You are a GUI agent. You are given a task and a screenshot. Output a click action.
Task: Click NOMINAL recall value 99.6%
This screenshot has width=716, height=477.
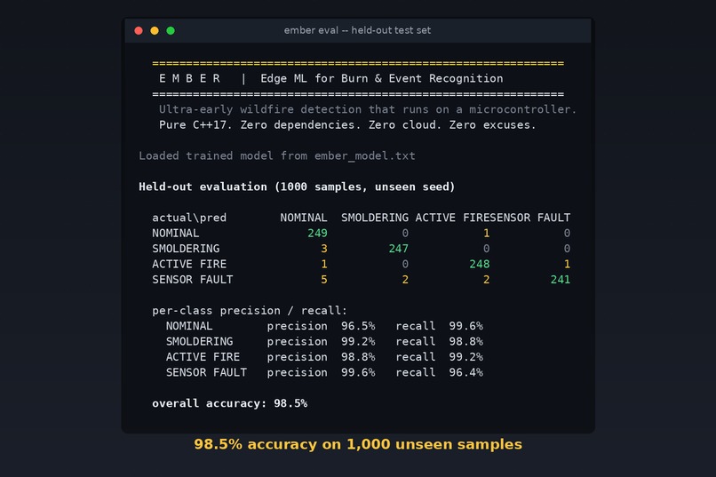pyautogui.click(x=465, y=326)
